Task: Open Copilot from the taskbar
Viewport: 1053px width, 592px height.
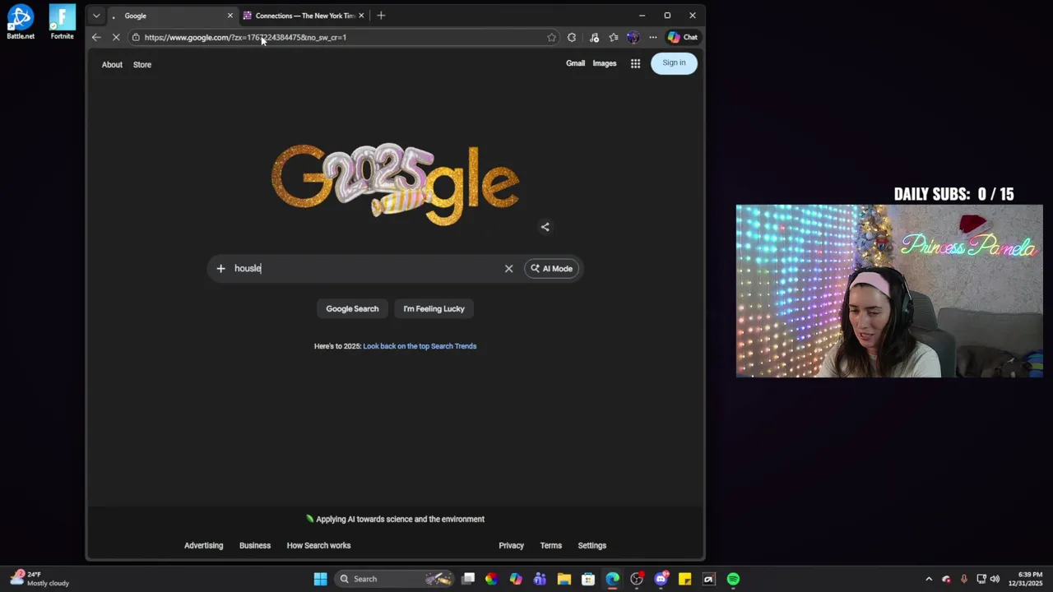Action: 516,579
